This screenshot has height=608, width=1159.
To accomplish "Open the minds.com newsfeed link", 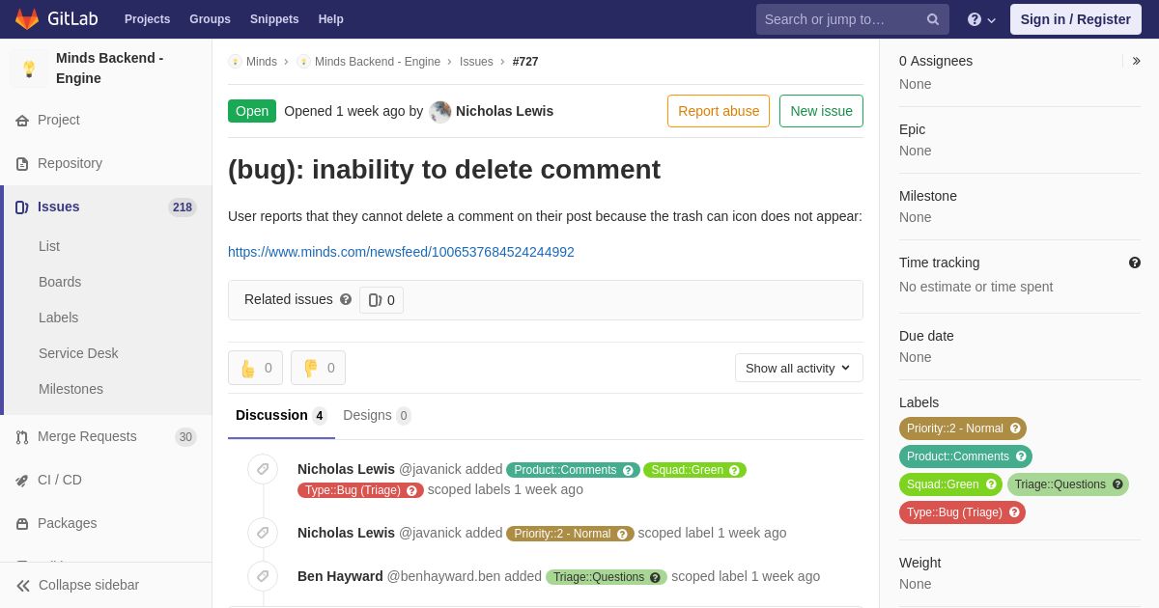I will [401, 252].
